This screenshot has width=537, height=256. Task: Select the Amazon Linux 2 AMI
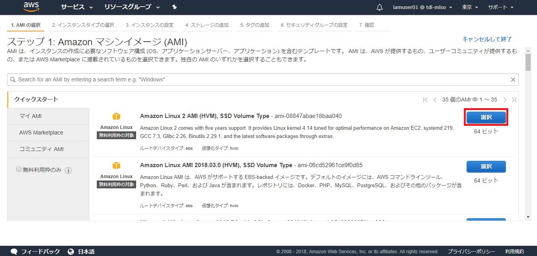pyautogui.click(x=486, y=118)
